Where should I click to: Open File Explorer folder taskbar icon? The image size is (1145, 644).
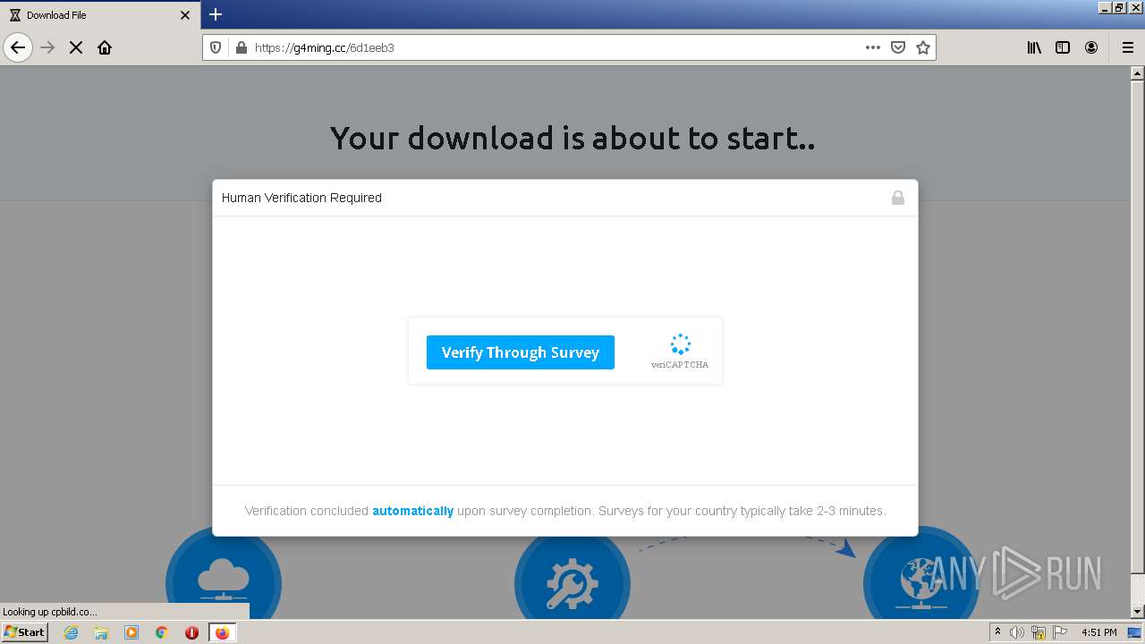pos(101,632)
